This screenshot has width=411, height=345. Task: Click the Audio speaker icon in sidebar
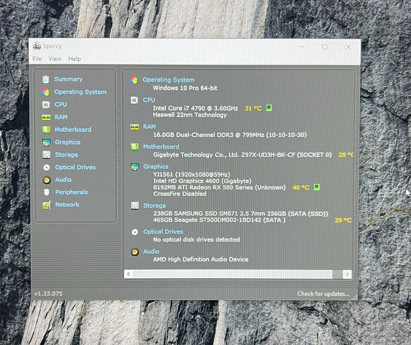click(x=47, y=180)
